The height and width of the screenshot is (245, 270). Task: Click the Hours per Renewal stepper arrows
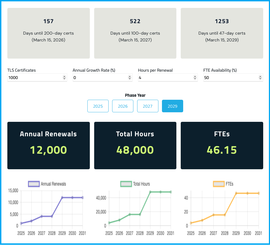click(195, 78)
